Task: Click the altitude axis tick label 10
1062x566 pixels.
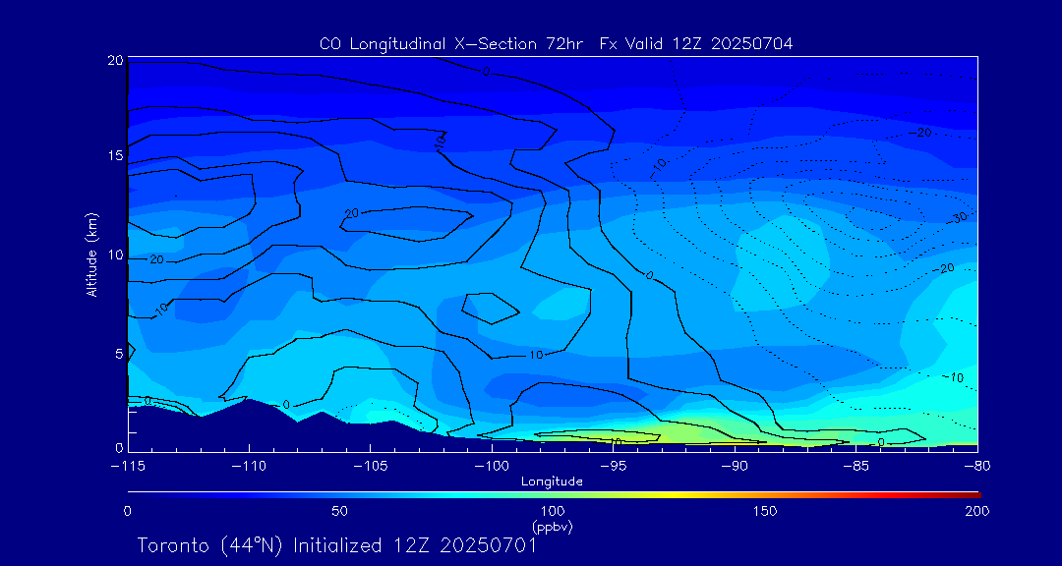Action: [x=114, y=255]
